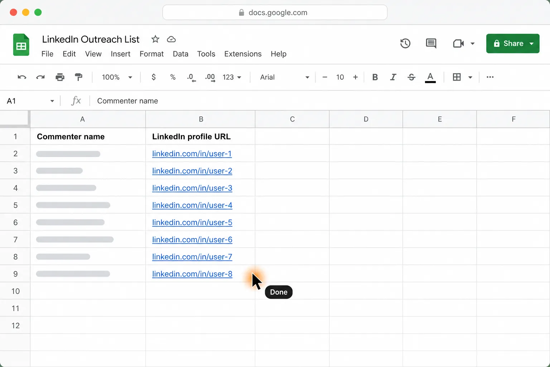Redo the last undone action
This screenshot has width=550, height=367.
point(40,77)
